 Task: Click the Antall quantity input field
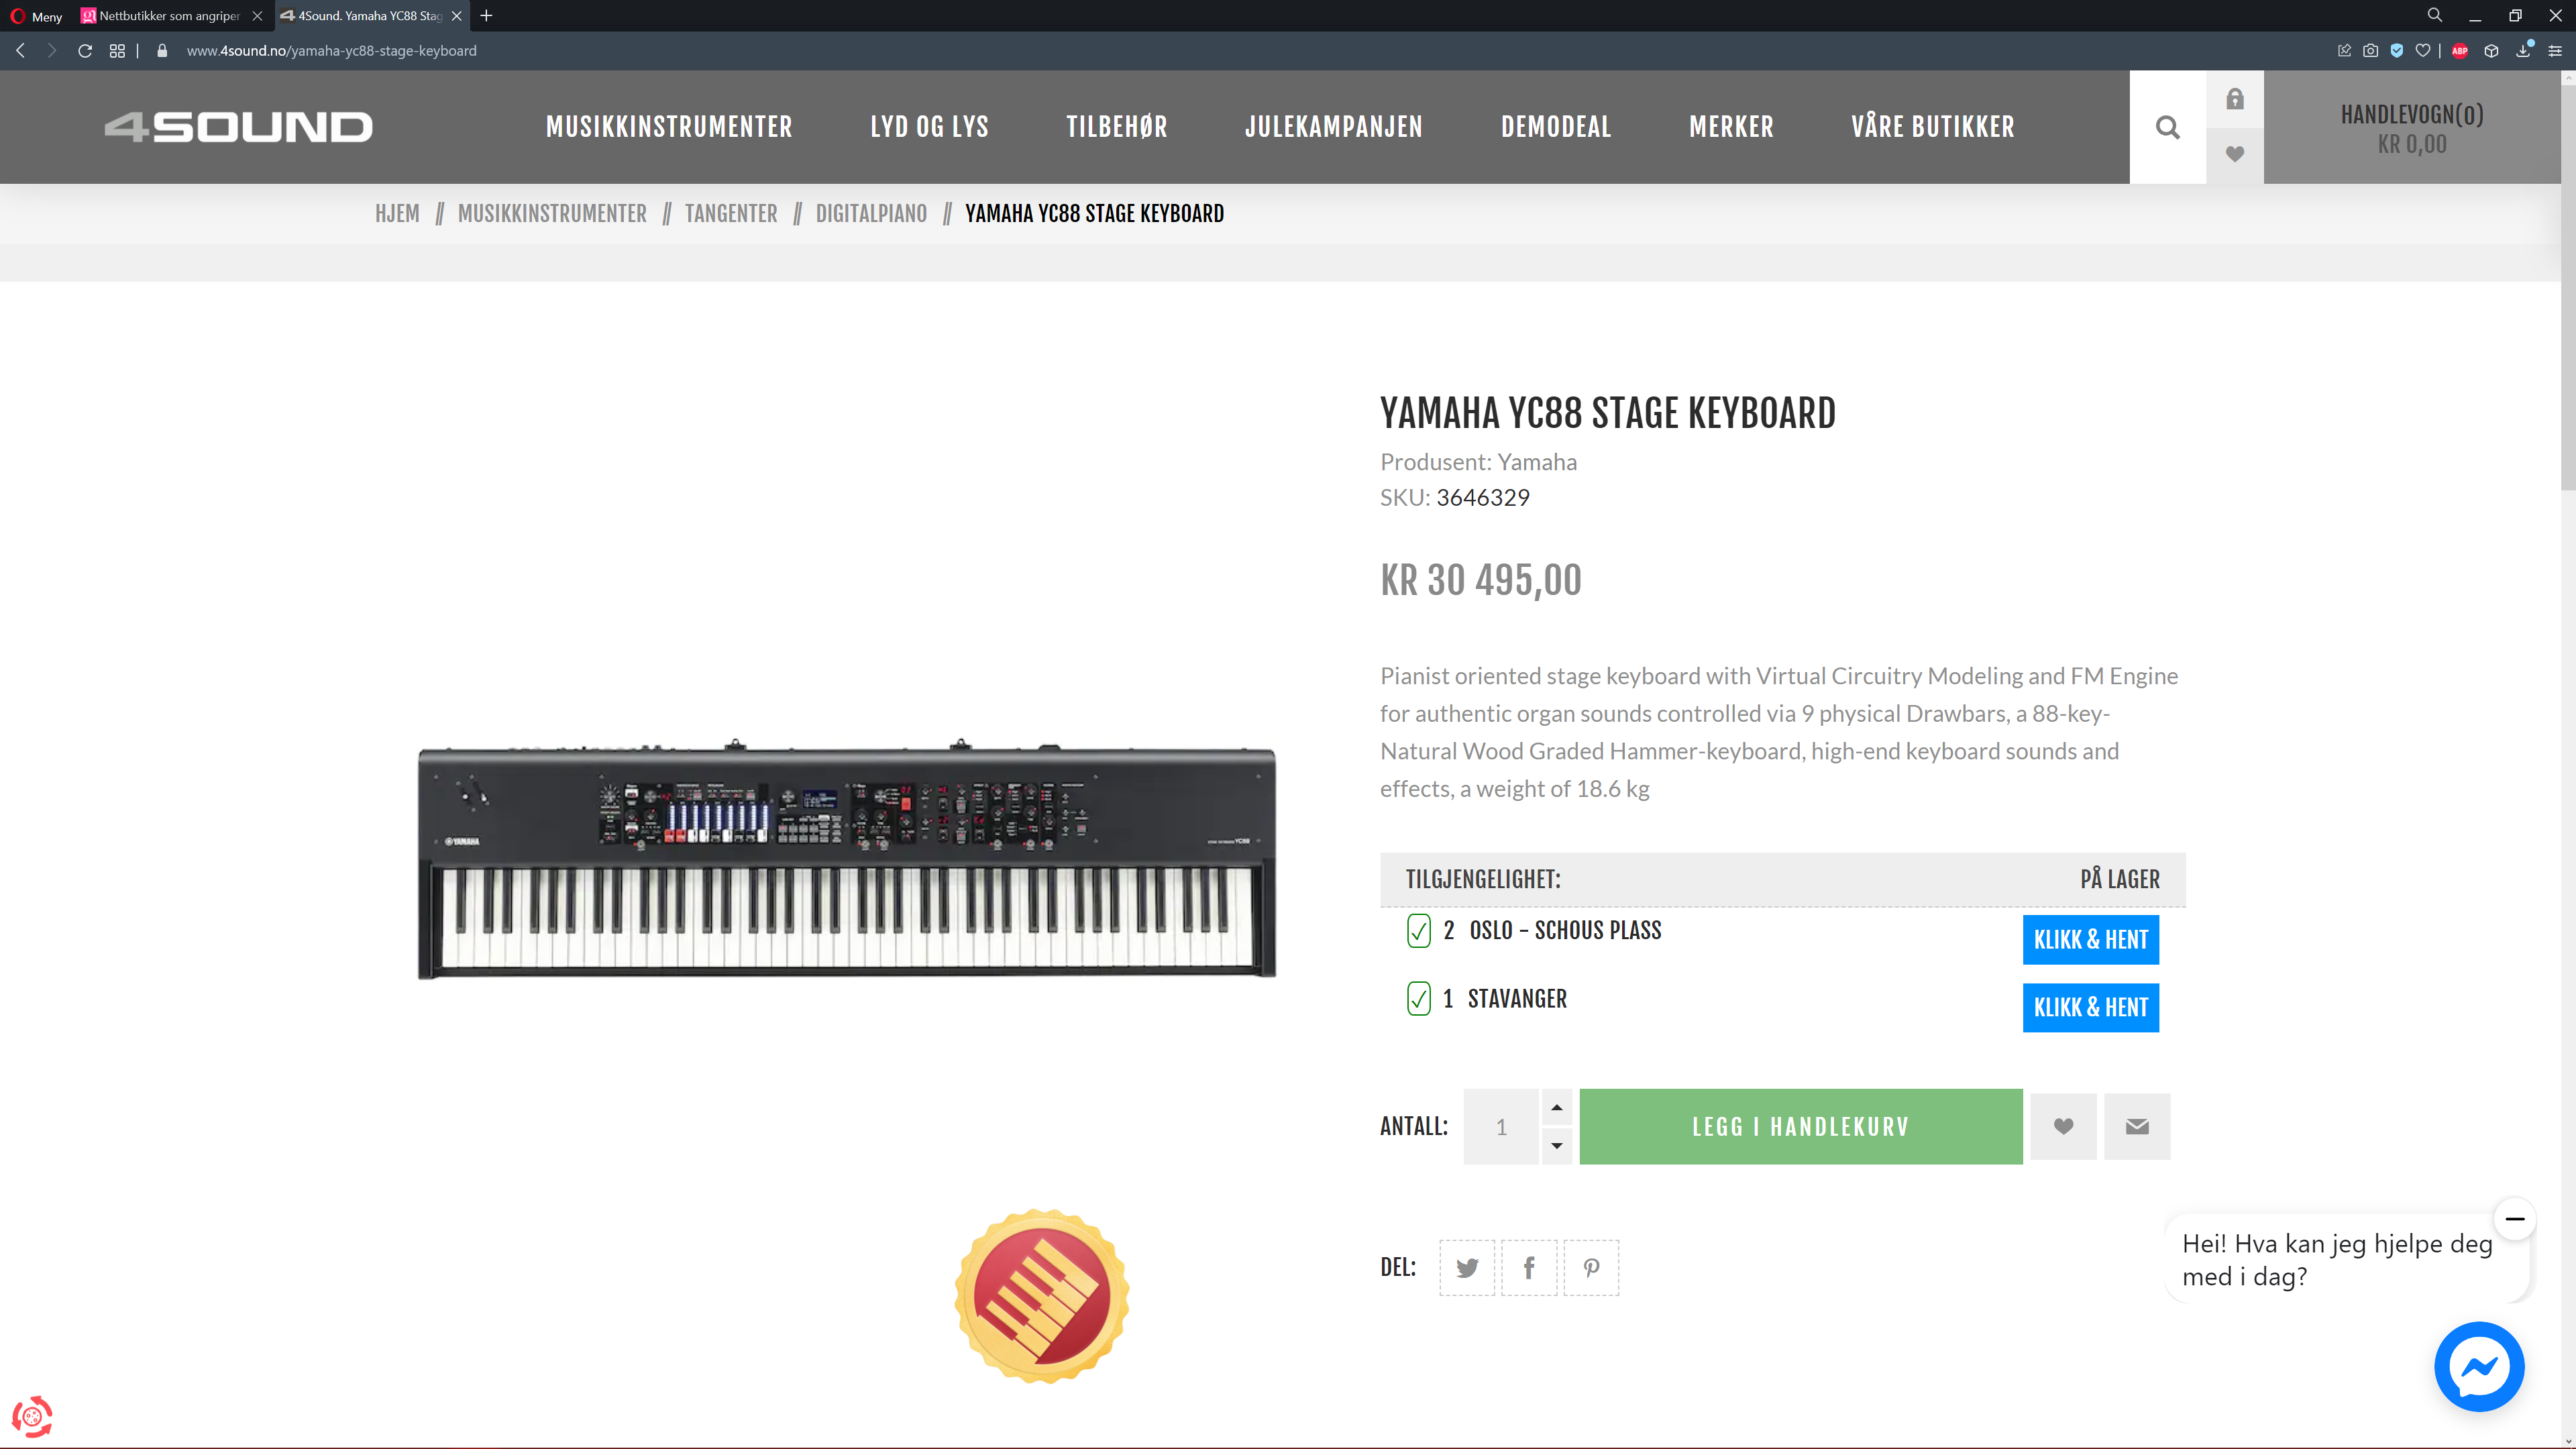coord(1501,1127)
